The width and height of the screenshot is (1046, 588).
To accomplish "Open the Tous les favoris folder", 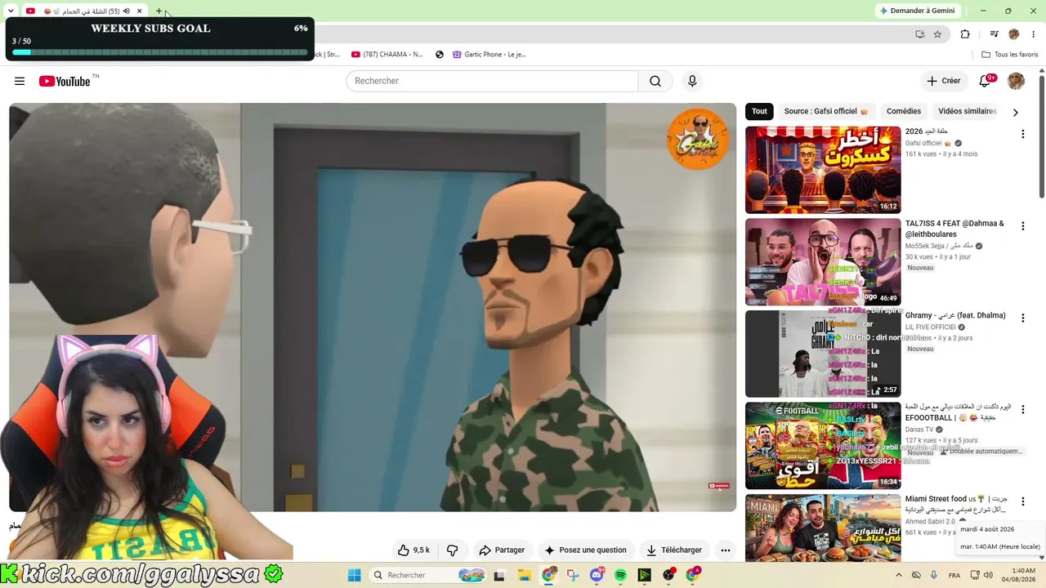I will point(1010,55).
